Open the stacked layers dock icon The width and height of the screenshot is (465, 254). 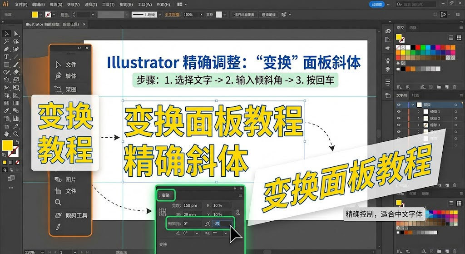pyautogui.click(x=388, y=69)
